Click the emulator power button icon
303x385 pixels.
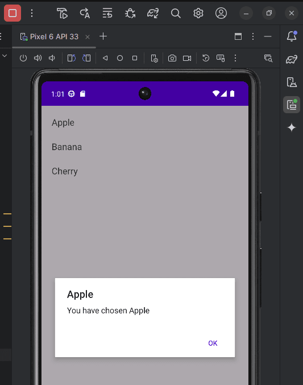[x=23, y=58]
